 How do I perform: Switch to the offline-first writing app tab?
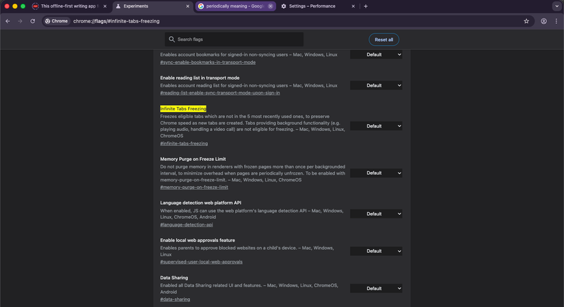(x=68, y=6)
